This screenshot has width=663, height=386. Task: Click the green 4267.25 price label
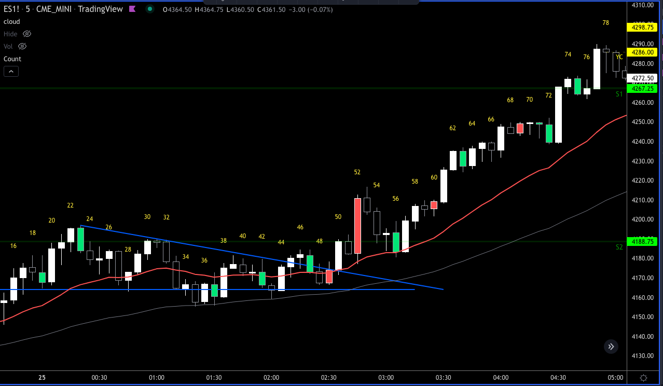click(642, 88)
